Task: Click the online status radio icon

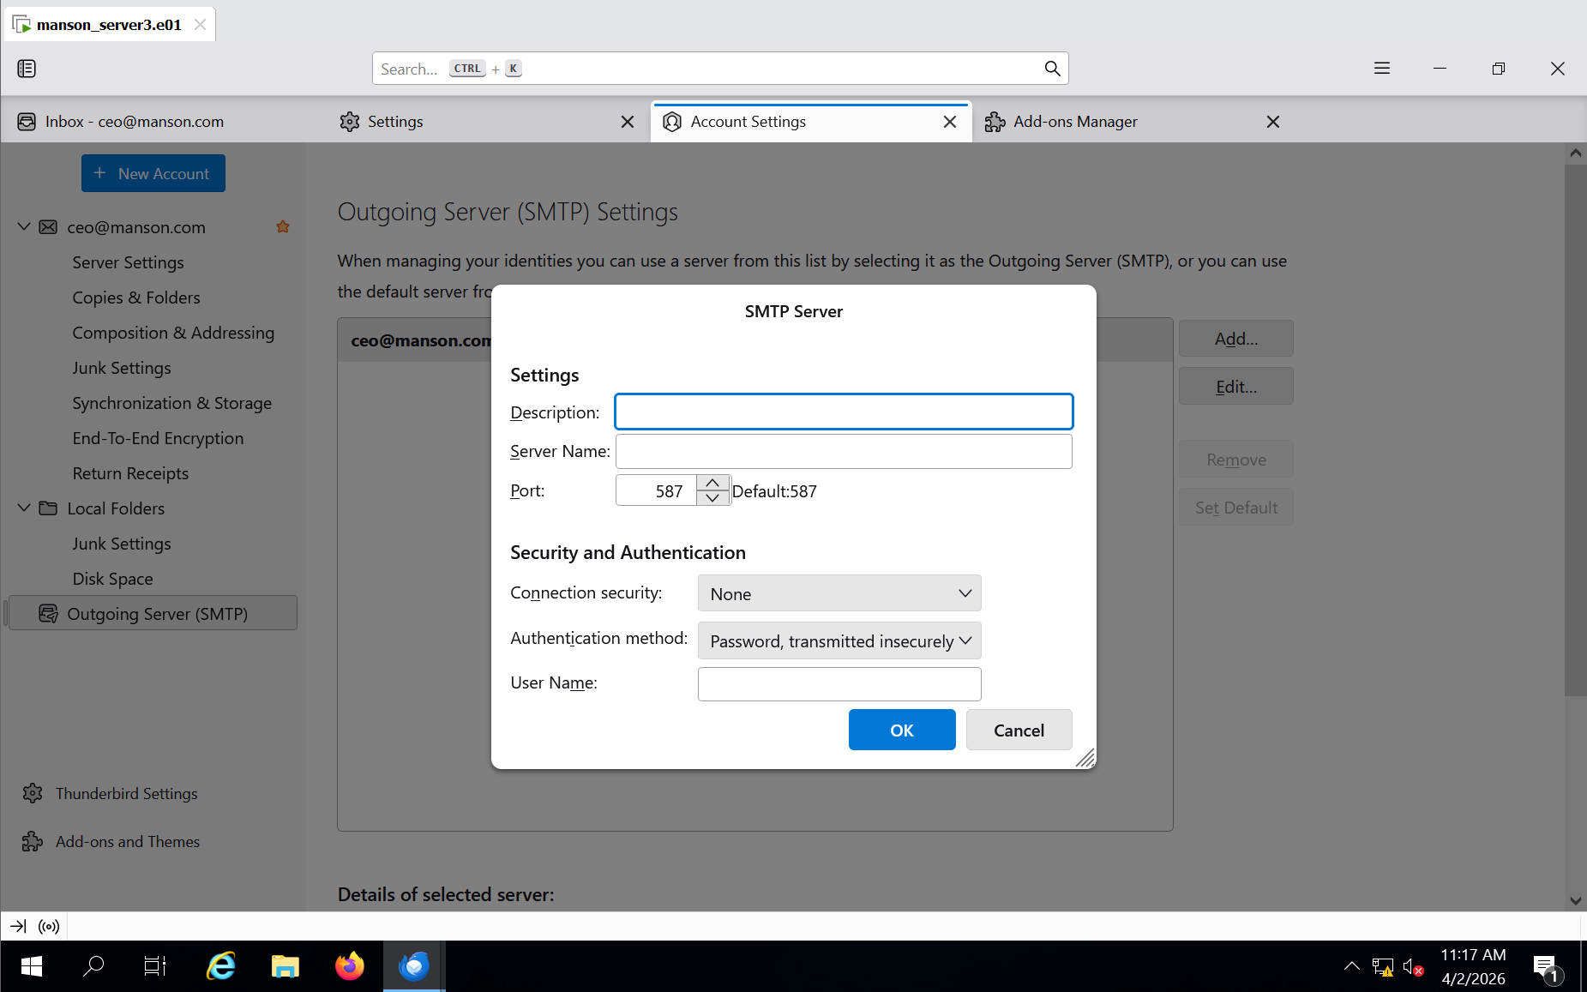Action: click(49, 926)
